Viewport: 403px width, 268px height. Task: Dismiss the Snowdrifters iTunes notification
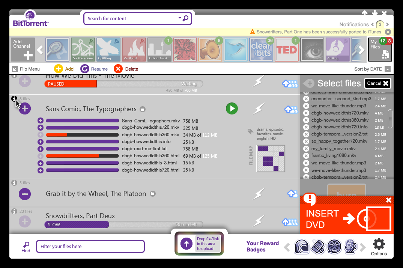tap(388, 32)
